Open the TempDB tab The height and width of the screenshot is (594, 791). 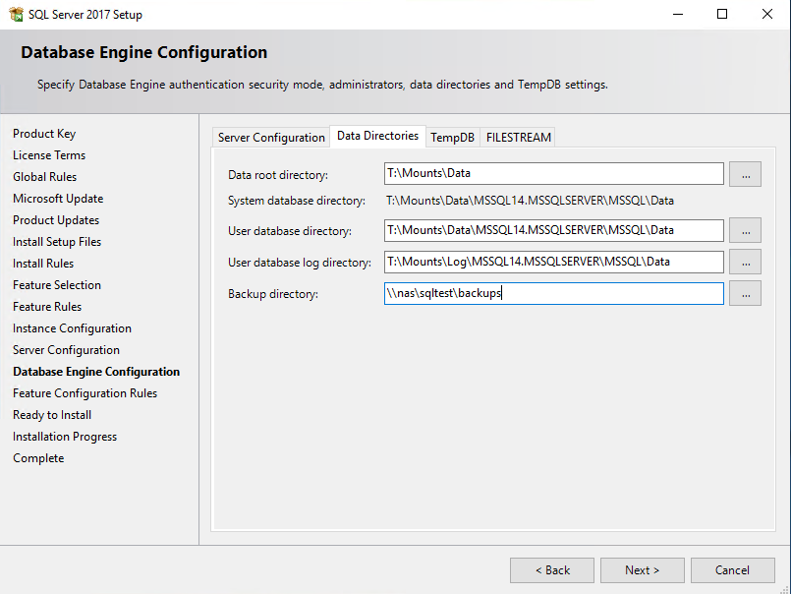453,138
